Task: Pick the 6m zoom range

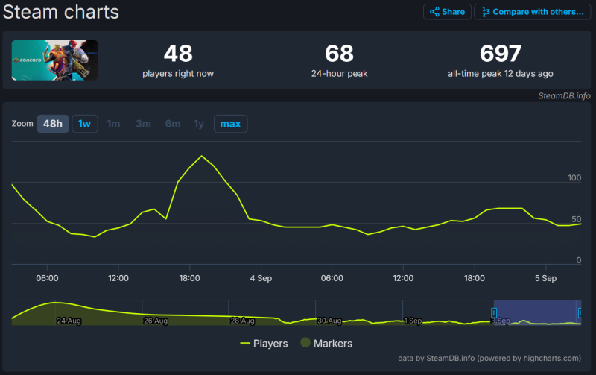Action: [x=172, y=124]
